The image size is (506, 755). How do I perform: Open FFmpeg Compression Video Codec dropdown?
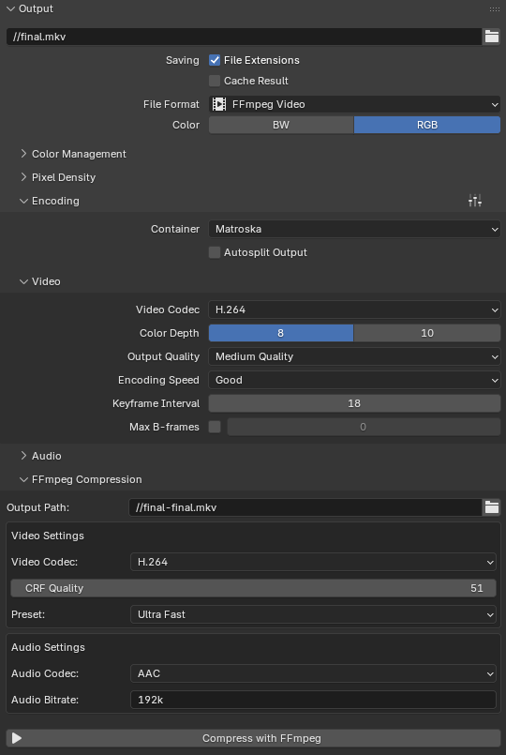313,562
